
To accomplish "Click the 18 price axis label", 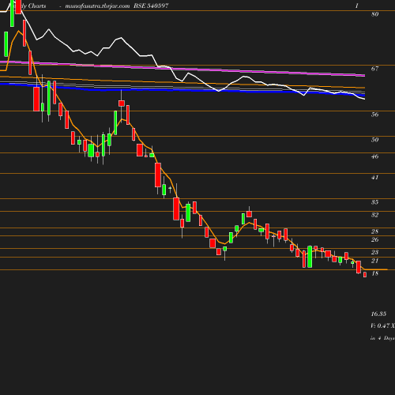I will point(374,273).
